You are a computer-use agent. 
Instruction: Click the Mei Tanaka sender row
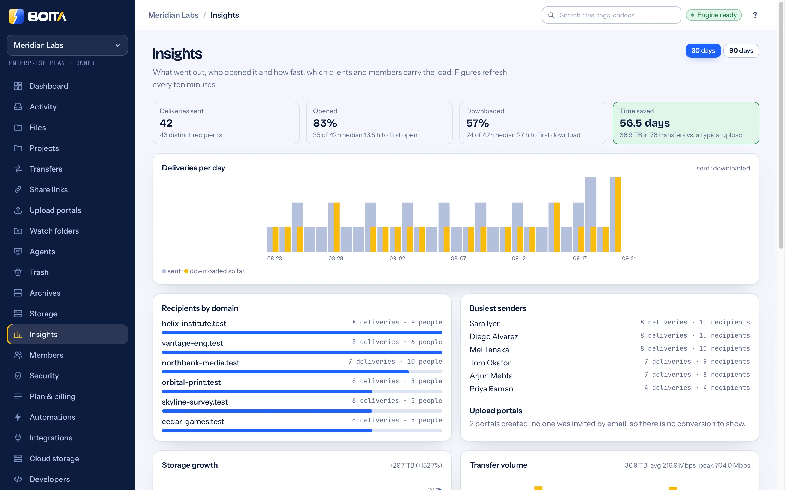(x=609, y=349)
